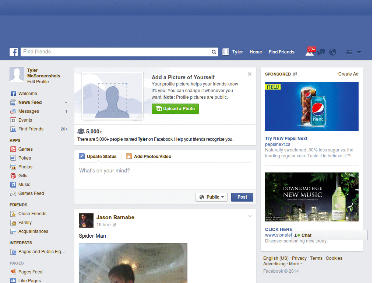Go to Home in top bar
Image resolution: width=377 pixels, height=283 pixels.
(256, 52)
